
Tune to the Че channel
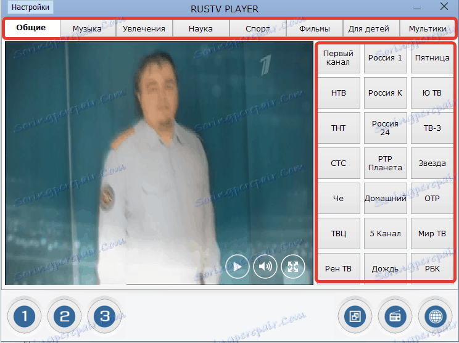point(339,199)
